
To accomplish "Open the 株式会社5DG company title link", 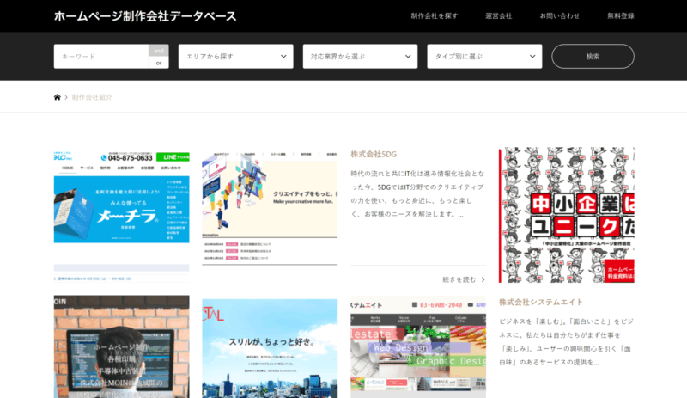I will click(374, 154).
